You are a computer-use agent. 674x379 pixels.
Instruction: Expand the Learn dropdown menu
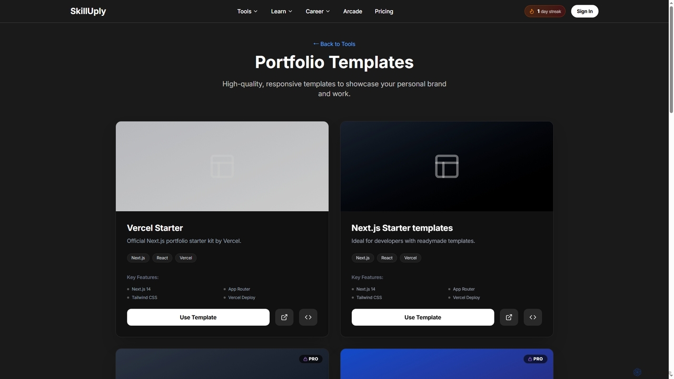point(282,11)
